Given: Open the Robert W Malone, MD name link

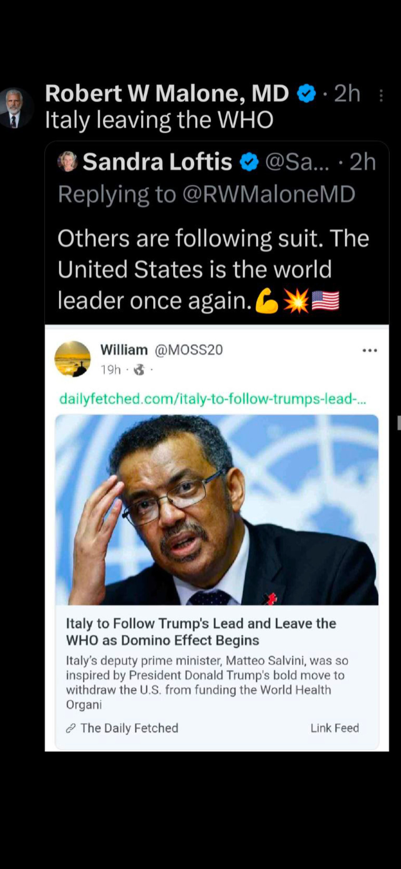Looking at the screenshot, I should tap(167, 93).
